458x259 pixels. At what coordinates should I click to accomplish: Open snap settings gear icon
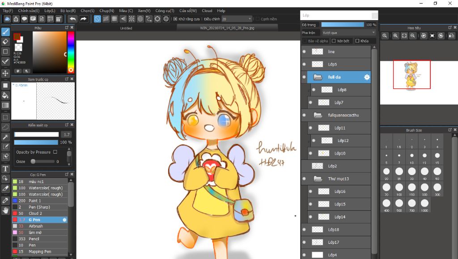[x=166, y=19]
